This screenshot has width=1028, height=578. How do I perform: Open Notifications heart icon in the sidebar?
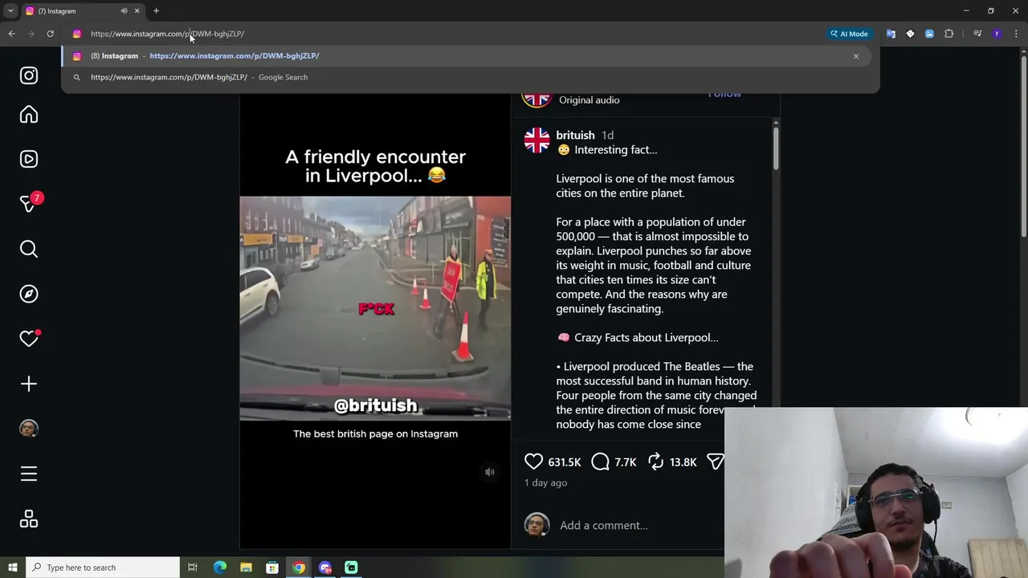click(29, 339)
